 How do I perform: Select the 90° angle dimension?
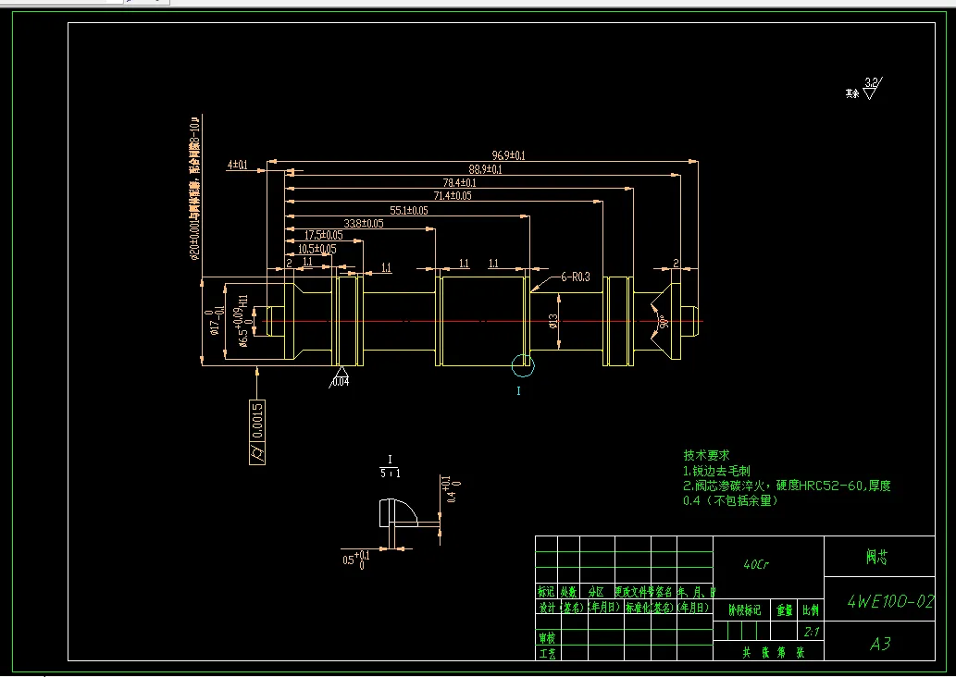(663, 321)
